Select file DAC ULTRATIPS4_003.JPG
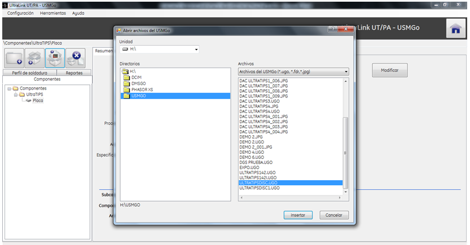The image size is (470, 245). (263, 127)
